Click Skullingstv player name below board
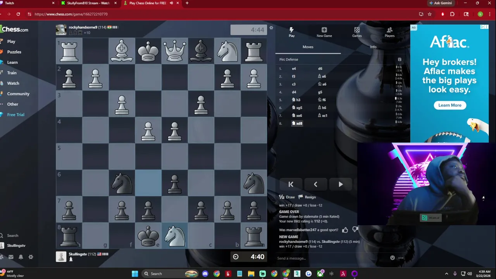Screen dimensions: 496x279 (78, 254)
